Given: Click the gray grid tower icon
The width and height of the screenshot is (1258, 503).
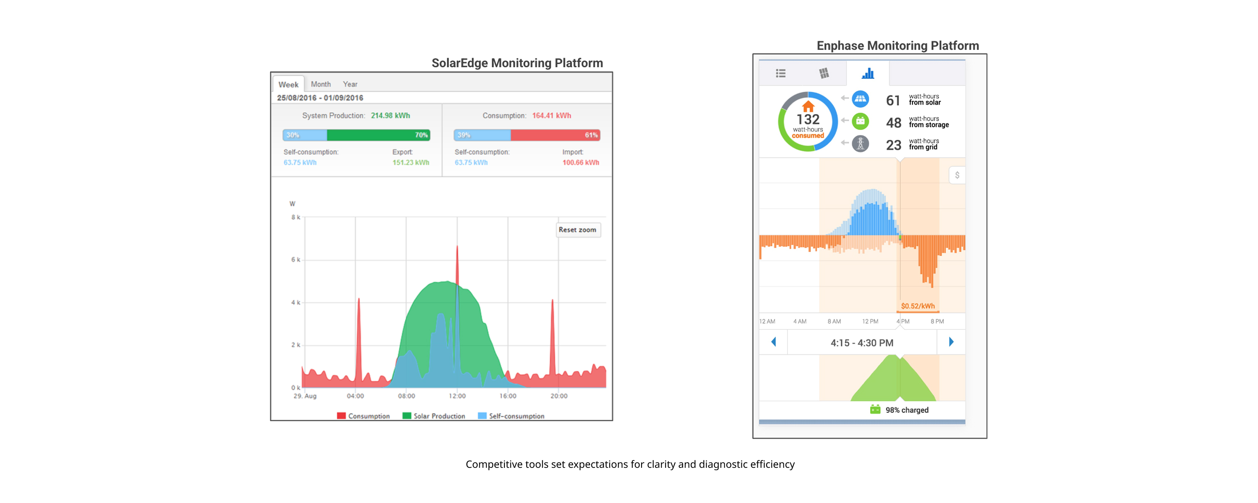Looking at the screenshot, I should pyautogui.click(x=860, y=144).
